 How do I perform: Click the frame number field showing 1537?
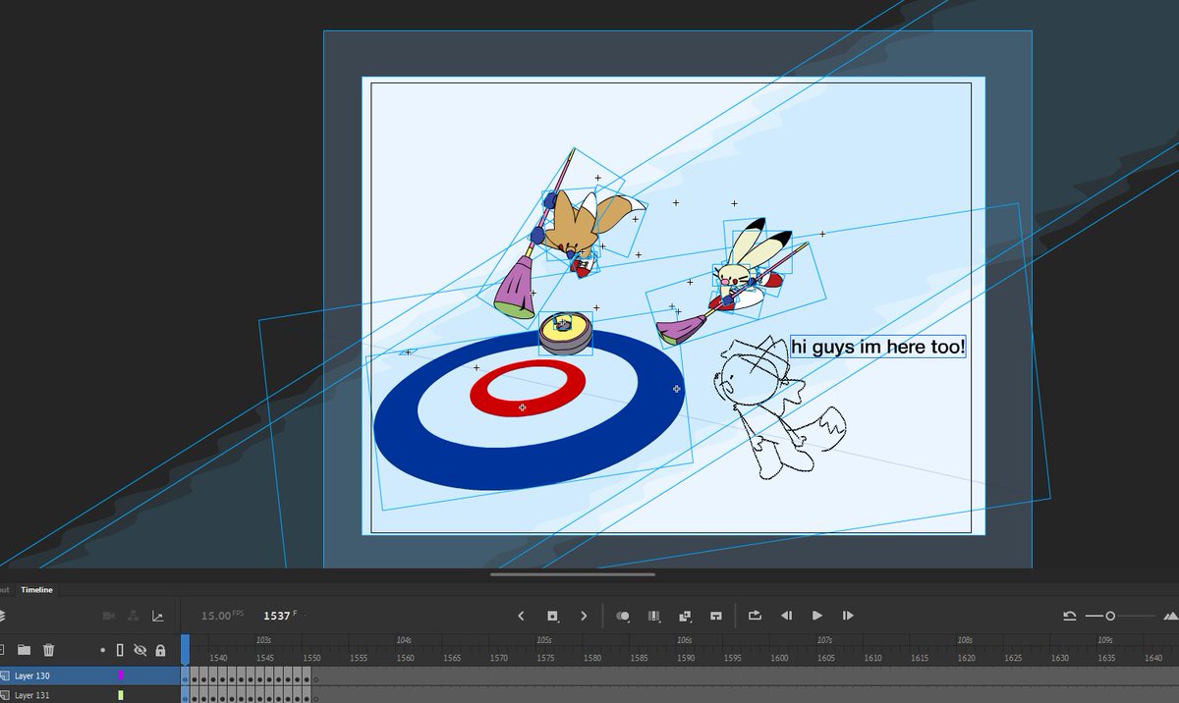point(275,615)
